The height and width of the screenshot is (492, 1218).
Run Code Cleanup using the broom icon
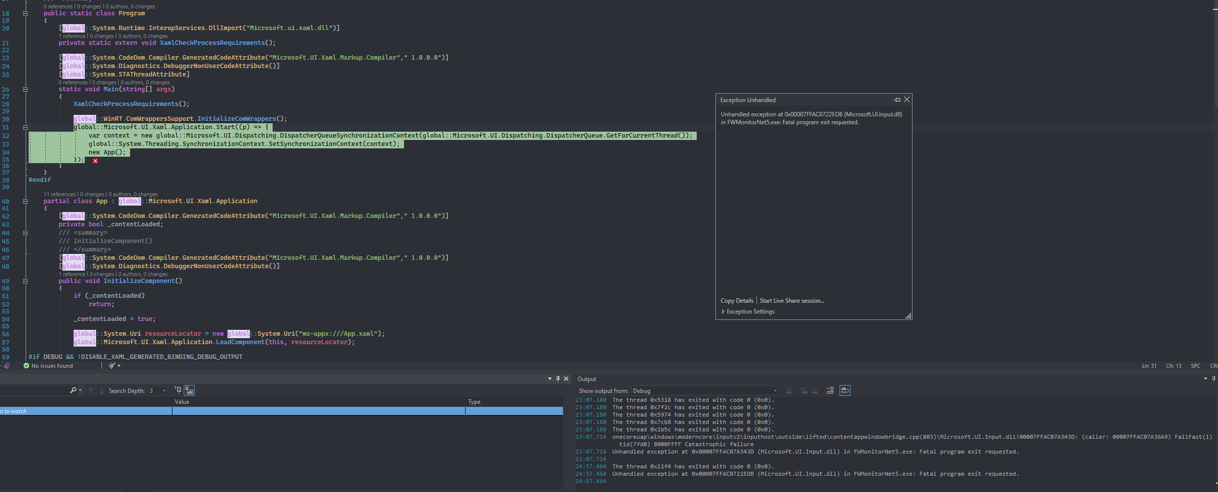pos(112,365)
